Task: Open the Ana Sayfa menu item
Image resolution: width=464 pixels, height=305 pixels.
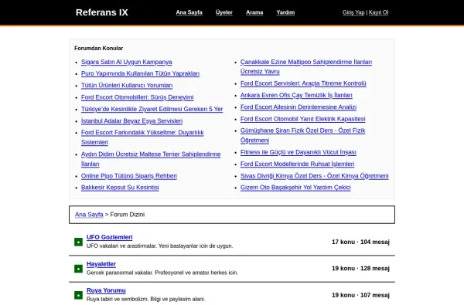Action: (x=189, y=12)
